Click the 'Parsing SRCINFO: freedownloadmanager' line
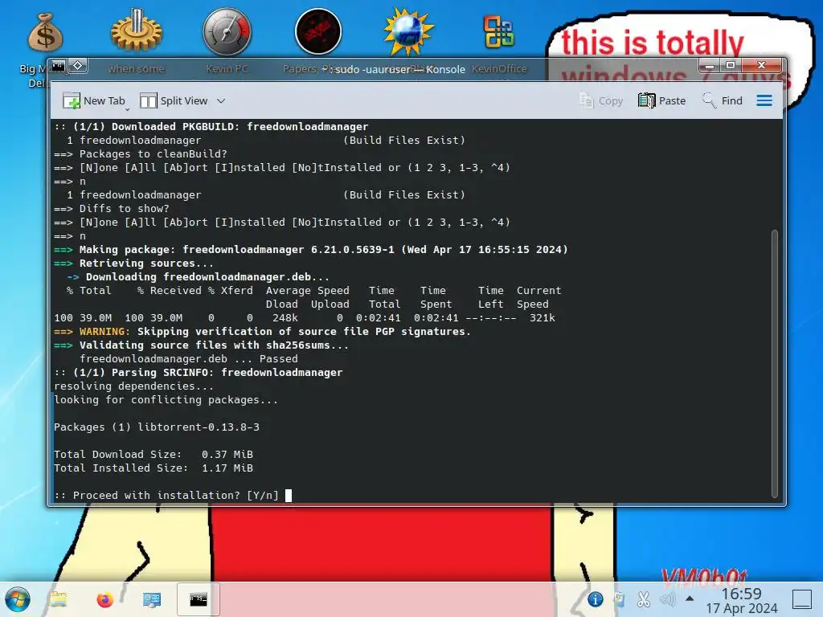823x617 pixels. tap(199, 373)
